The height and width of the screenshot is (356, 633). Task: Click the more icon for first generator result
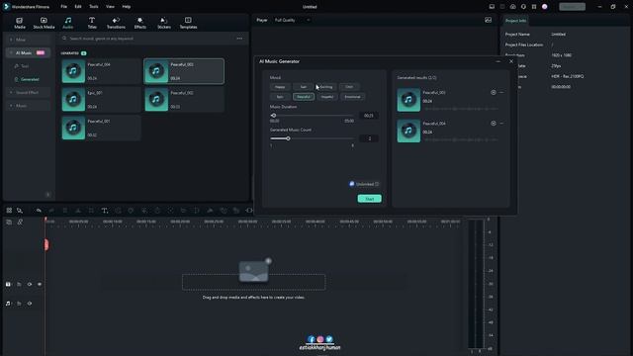[x=501, y=92]
